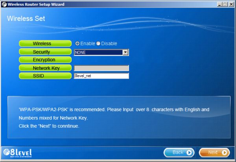The image size is (236, 162).
Task: Click the green SSID label button
Action: click(x=45, y=76)
